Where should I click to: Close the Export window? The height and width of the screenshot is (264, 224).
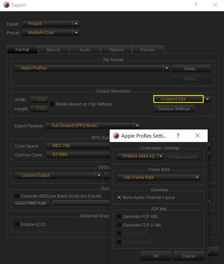pyautogui.click(x=215, y=5)
